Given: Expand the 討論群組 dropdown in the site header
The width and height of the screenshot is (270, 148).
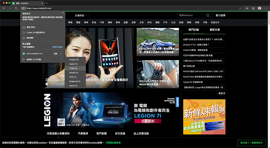Looking at the screenshot, I should tap(81, 15).
